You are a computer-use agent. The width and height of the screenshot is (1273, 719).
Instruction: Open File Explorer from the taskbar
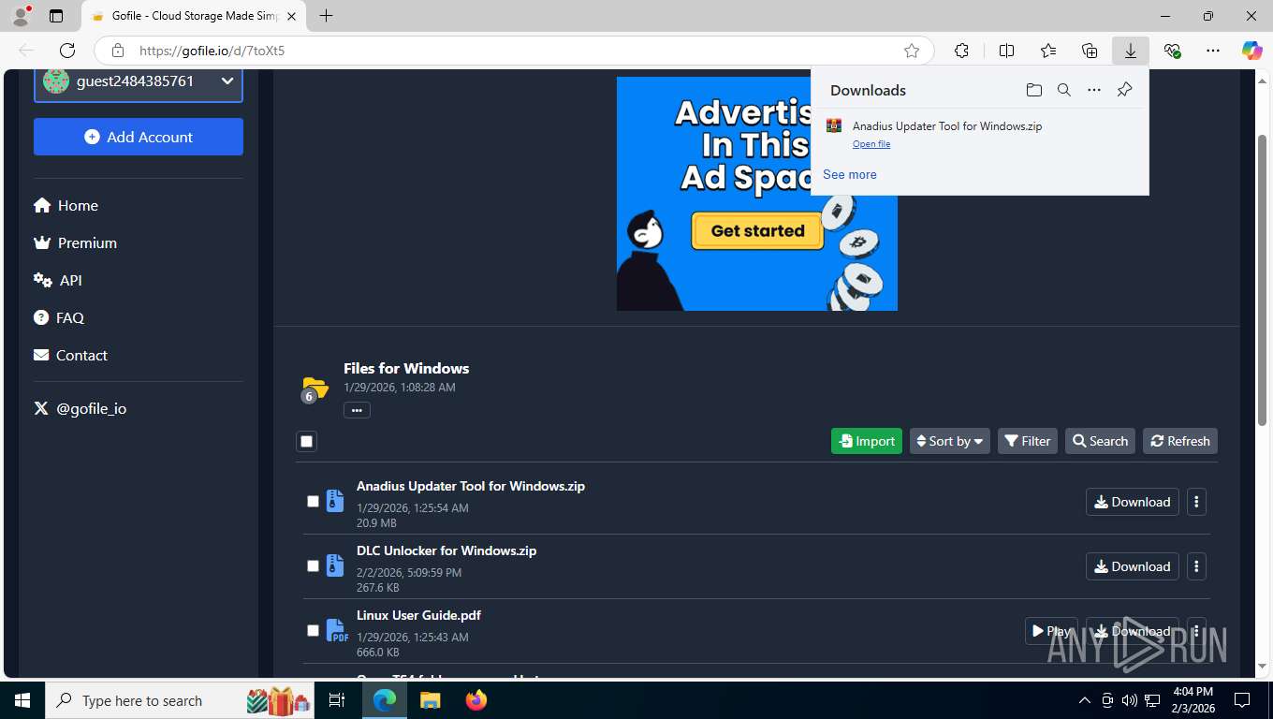tap(430, 700)
